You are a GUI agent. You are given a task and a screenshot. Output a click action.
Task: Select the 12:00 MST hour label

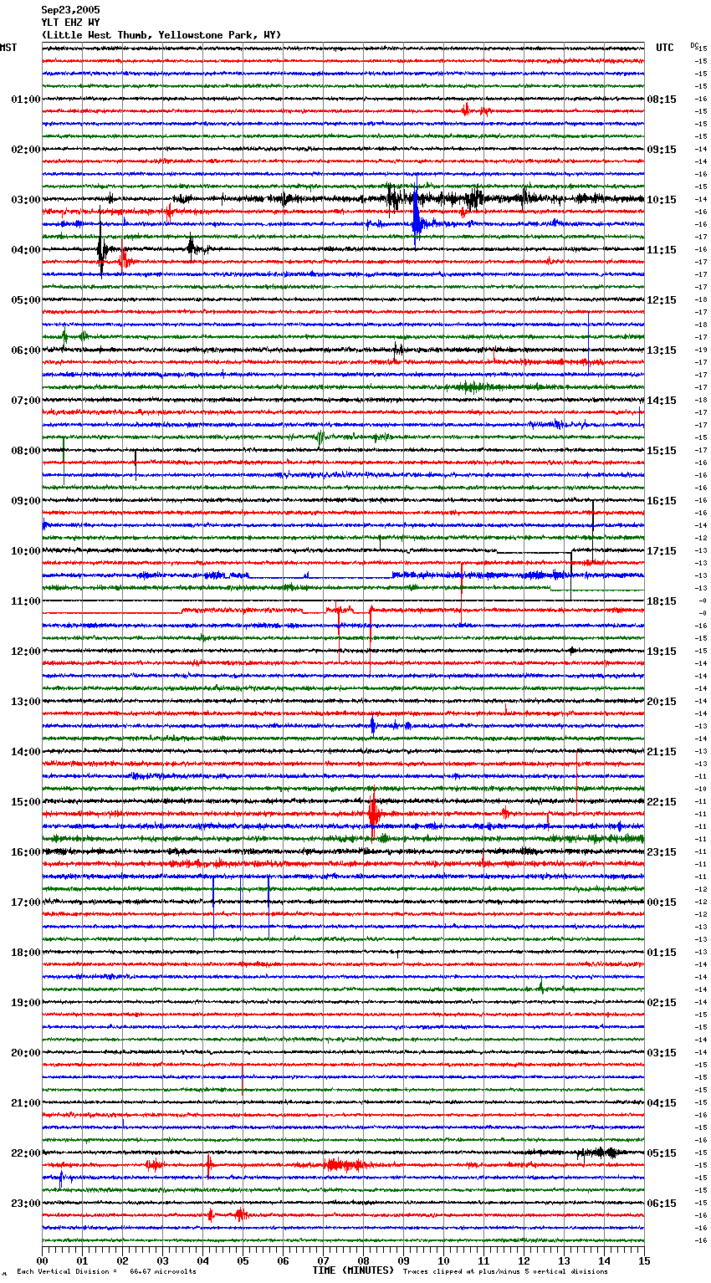pyautogui.click(x=26, y=652)
